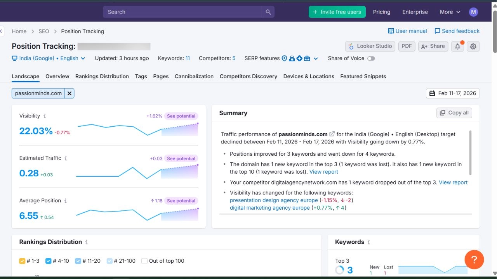Check the Out of top 100 checkbox

[x=144, y=261]
